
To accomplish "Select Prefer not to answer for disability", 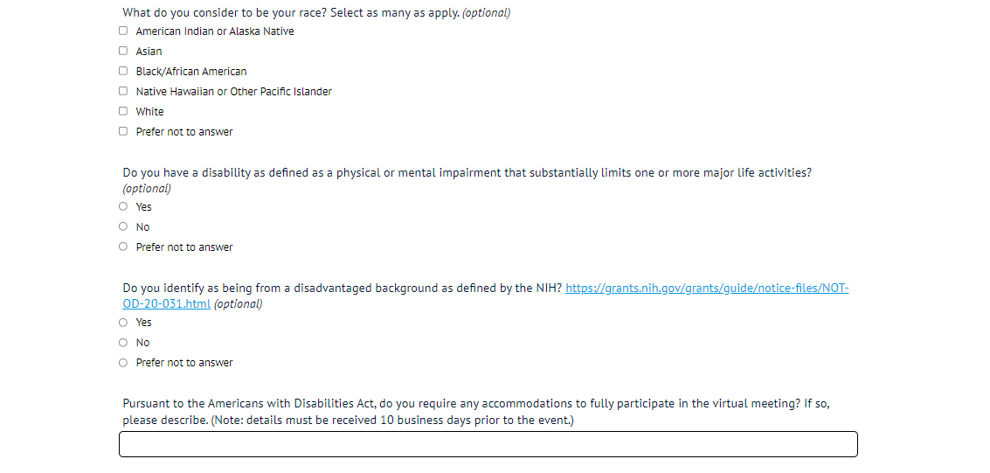I will click(123, 247).
